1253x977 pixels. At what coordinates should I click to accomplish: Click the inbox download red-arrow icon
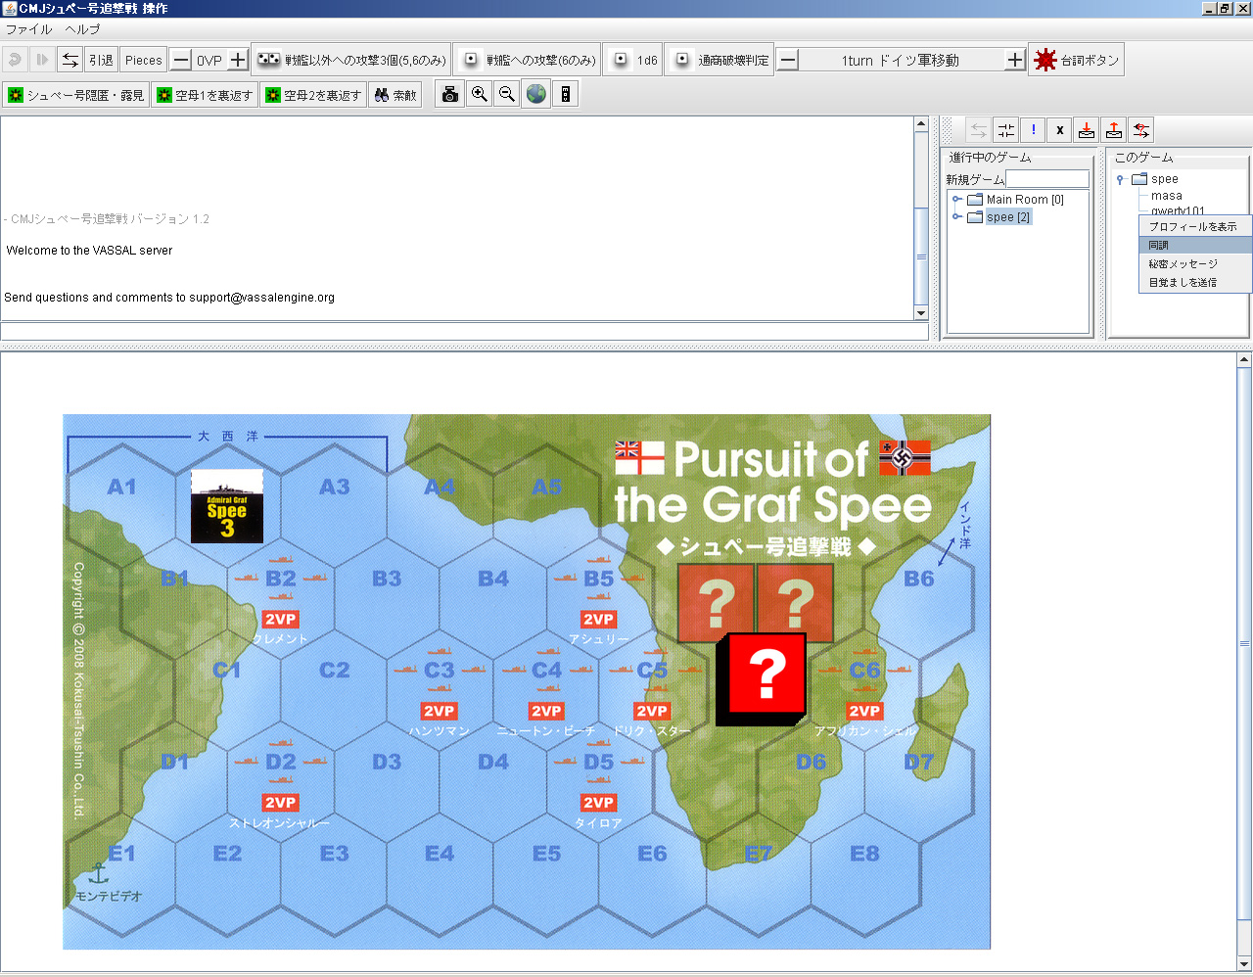(x=1087, y=130)
